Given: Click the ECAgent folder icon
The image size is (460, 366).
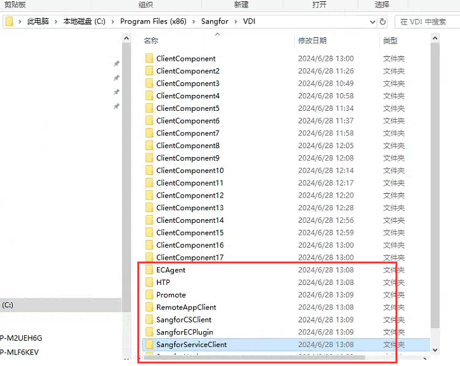Looking at the screenshot, I should [149, 270].
